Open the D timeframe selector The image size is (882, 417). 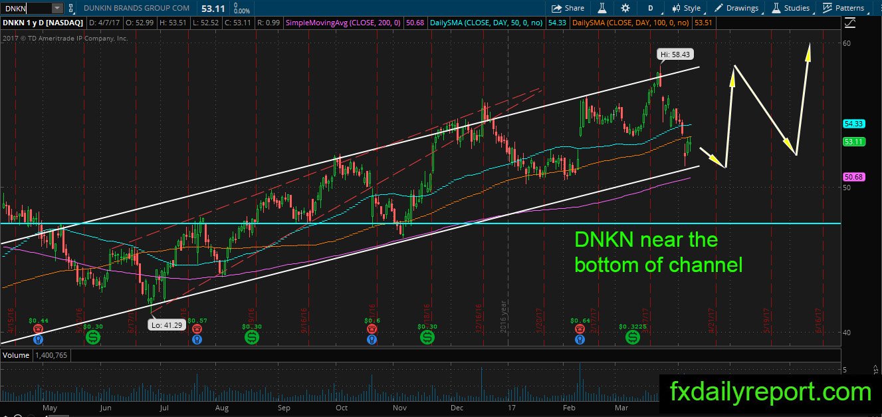tap(650, 8)
